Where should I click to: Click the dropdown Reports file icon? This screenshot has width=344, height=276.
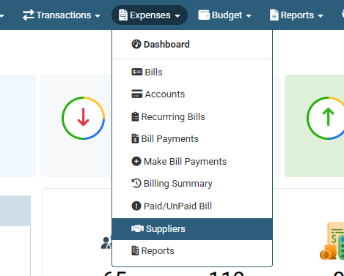click(135, 250)
